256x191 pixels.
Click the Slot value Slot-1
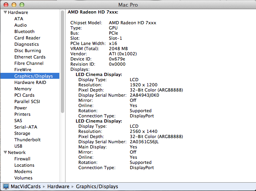pos(115,38)
